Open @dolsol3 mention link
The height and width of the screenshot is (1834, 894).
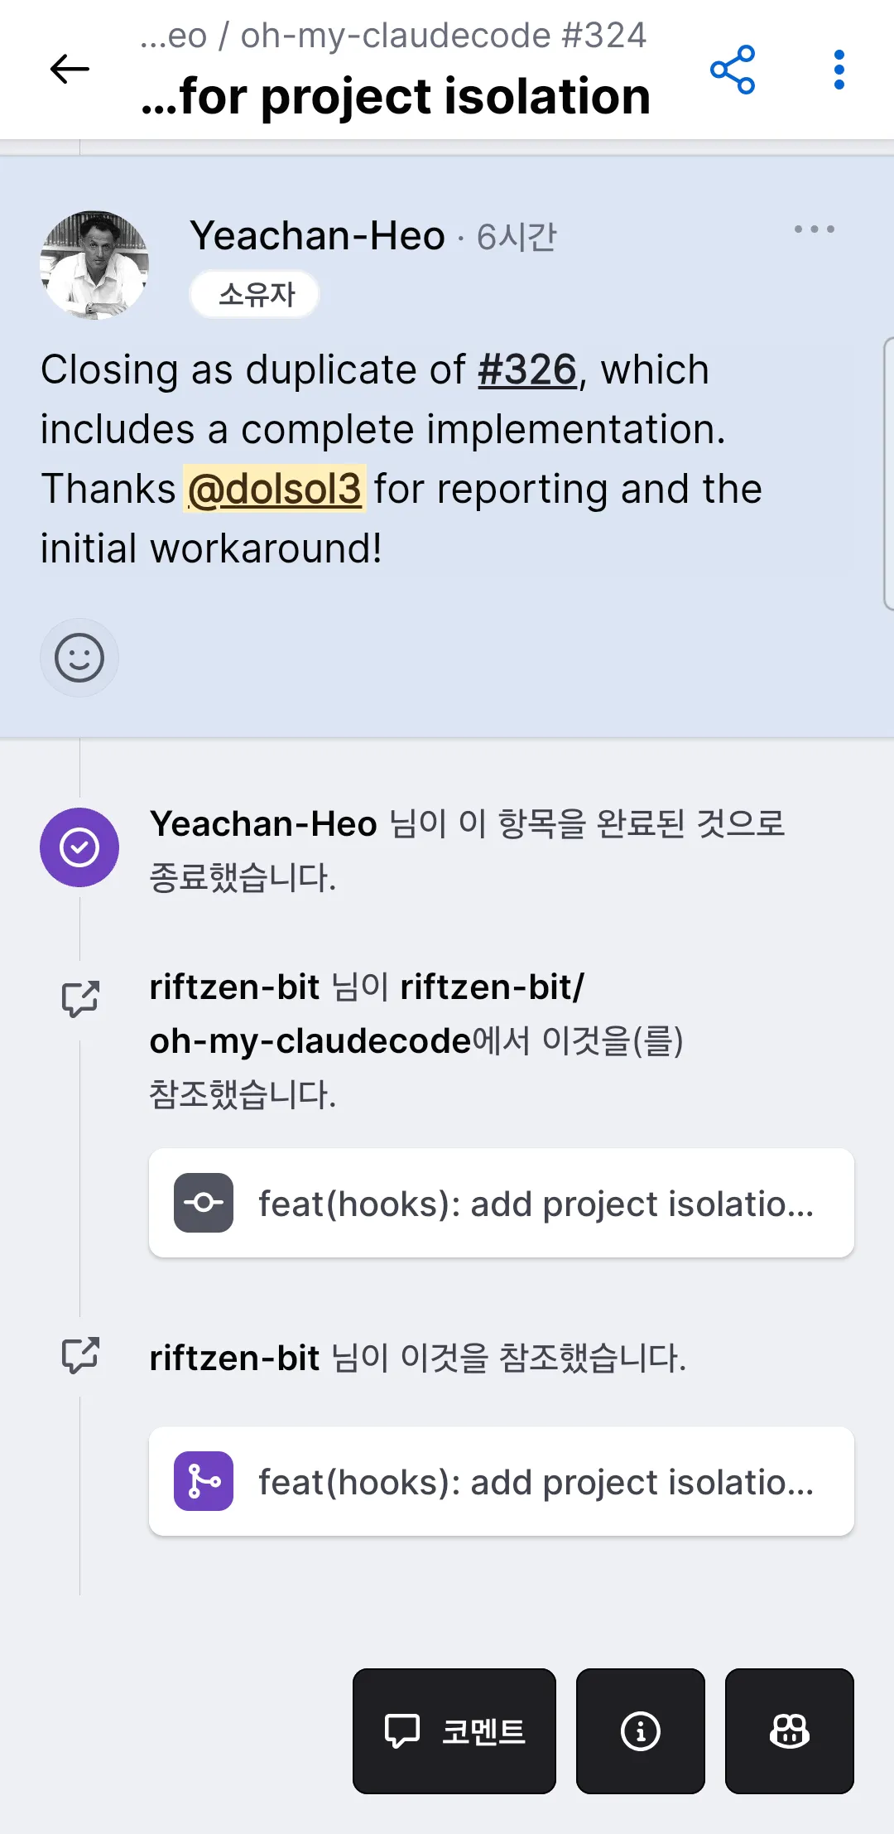point(275,489)
